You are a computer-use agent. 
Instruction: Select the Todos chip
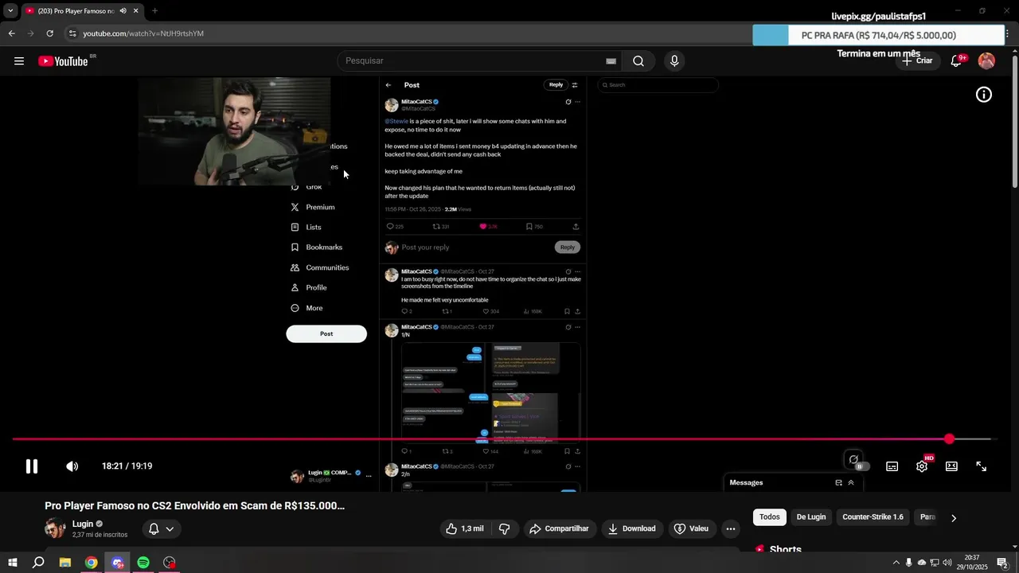(770, 517)
